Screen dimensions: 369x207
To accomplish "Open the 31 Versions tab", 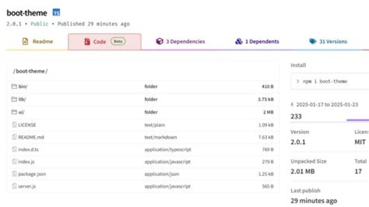I will pyautogui.click(x=328, y=42).
